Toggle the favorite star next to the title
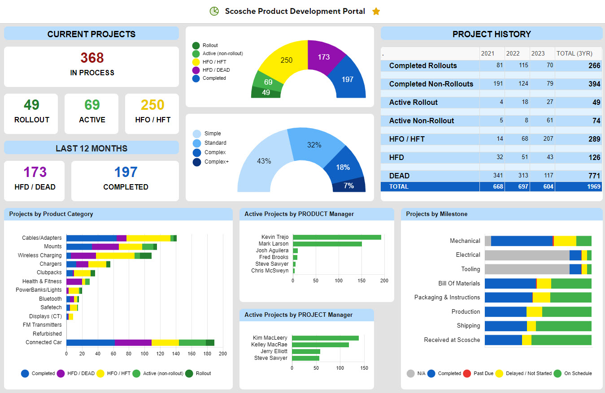 376,11
